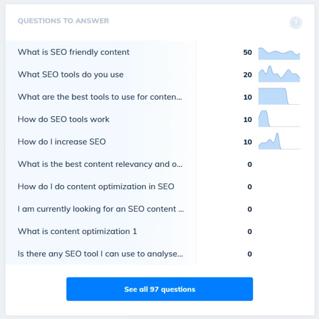The image size is (319, 319).
Task: Click sparkline next to 'How do SEO tools work'
Action: pyautogui.click(x=279, y=118)
